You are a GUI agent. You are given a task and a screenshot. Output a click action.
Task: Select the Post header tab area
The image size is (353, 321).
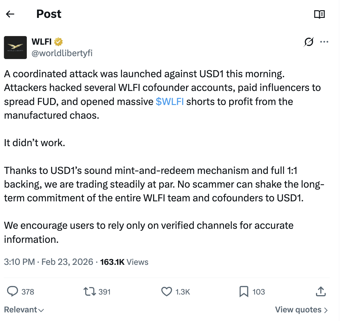49,14
